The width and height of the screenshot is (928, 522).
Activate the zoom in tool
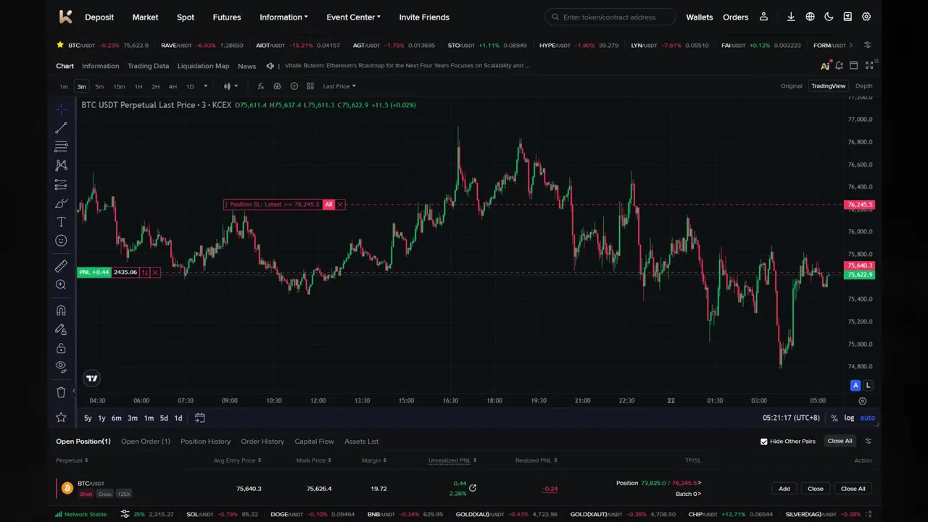[61, 285]
